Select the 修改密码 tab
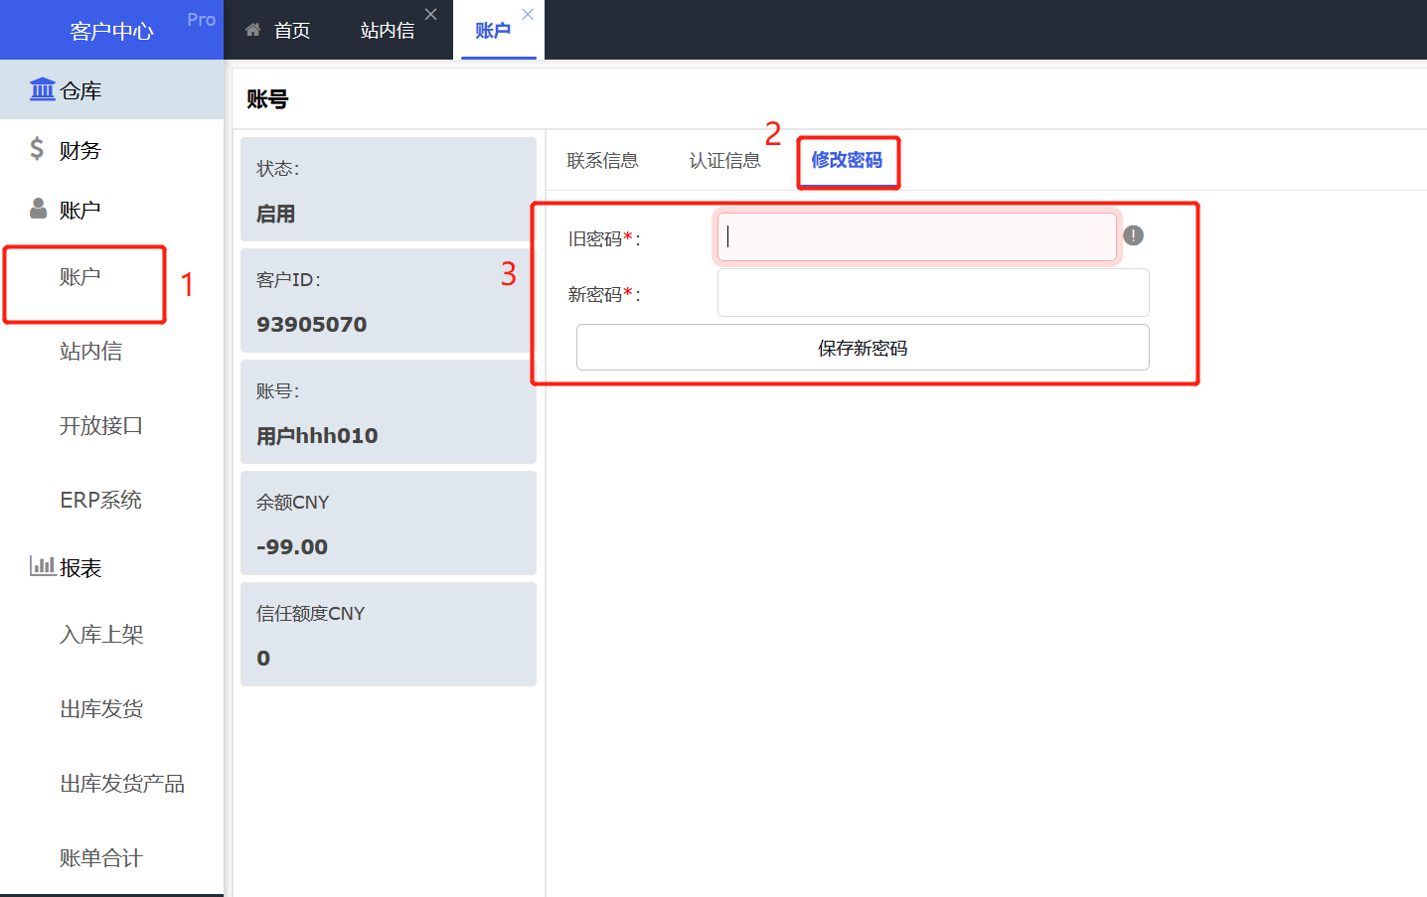 (847, 160)
